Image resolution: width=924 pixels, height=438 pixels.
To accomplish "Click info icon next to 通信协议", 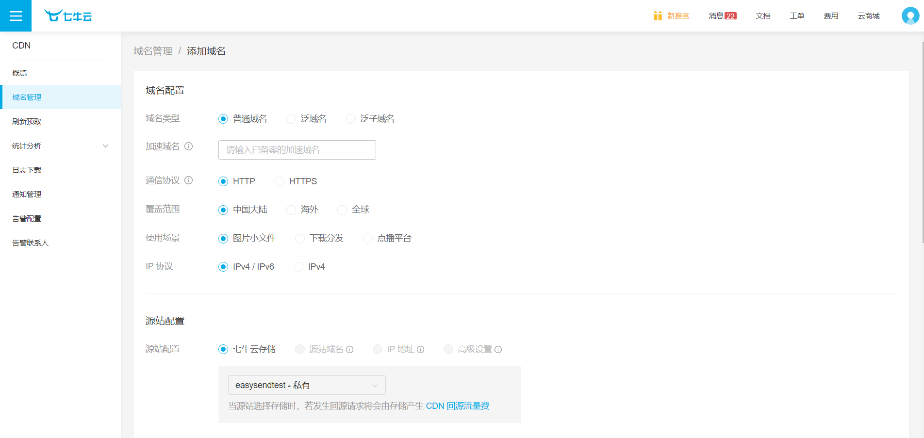I will tap(189, 180).
